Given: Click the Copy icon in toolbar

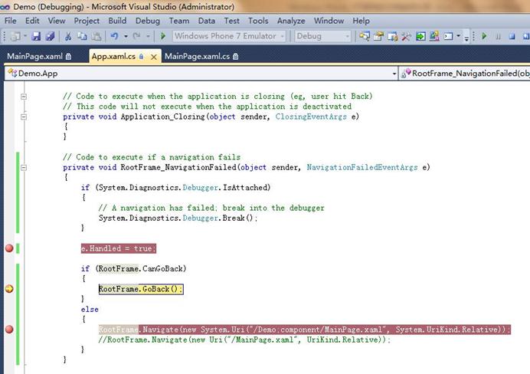Looking at the screenshot, I should click(81, 36).
